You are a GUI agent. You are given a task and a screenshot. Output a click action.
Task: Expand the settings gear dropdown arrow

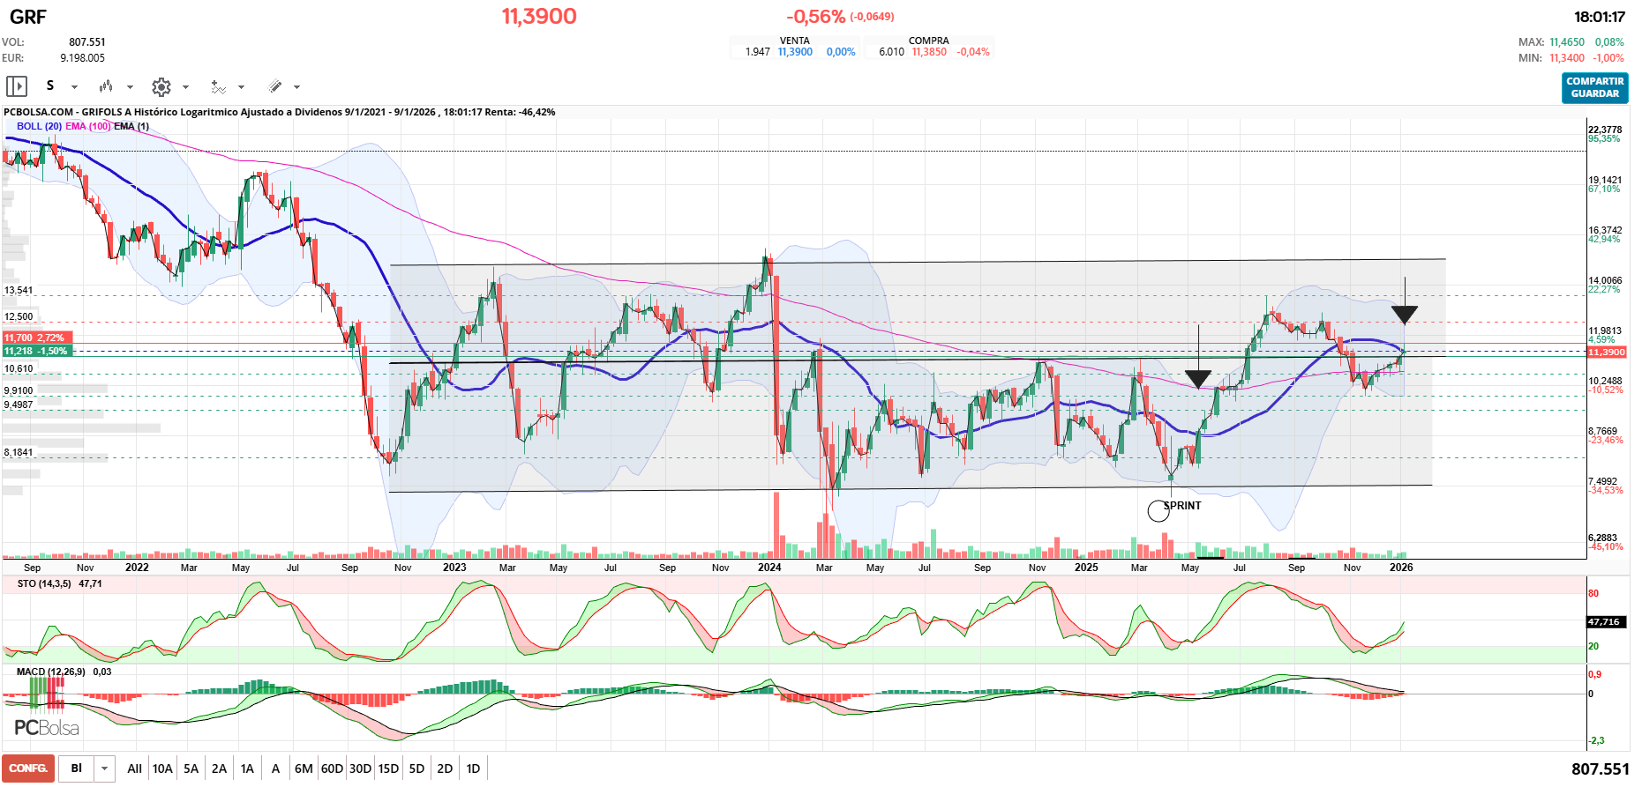tap(185, 87)
